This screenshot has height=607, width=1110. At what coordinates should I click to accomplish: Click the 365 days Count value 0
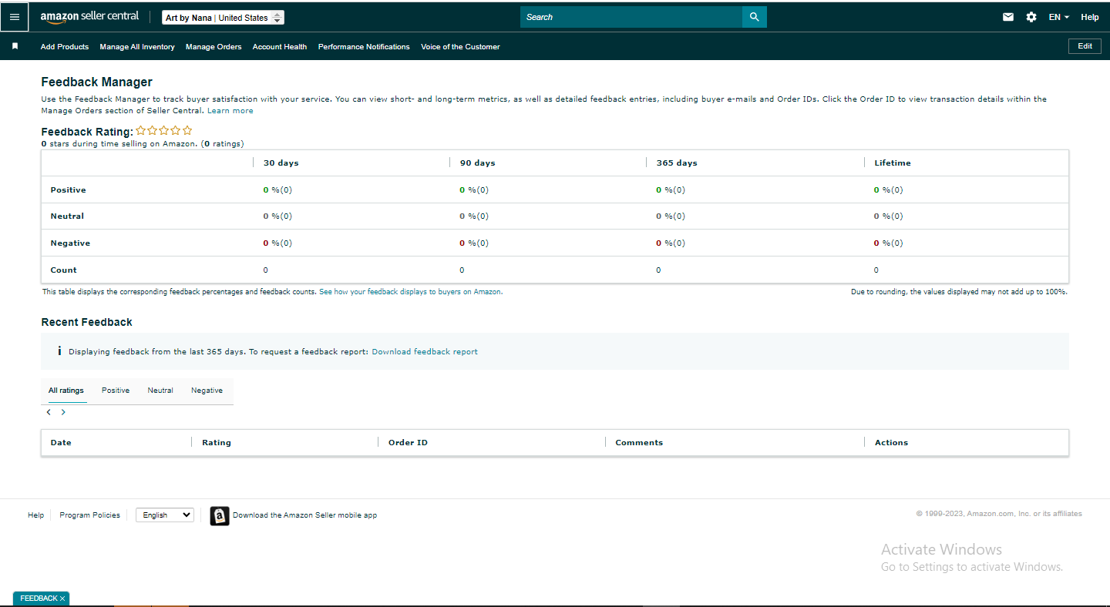coord(658,270)
